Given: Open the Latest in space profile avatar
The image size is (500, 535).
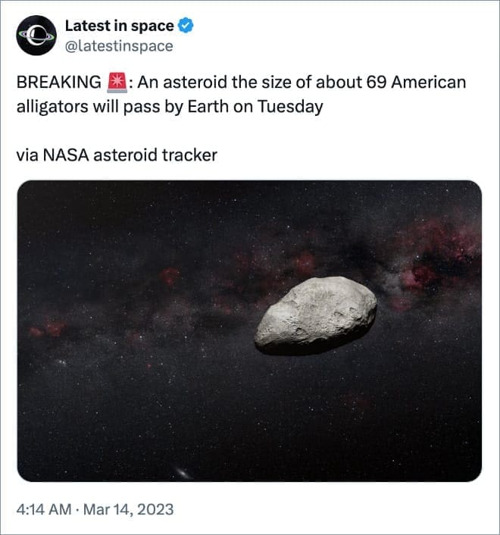Looking at the screenshot, I should click(36, 36).
